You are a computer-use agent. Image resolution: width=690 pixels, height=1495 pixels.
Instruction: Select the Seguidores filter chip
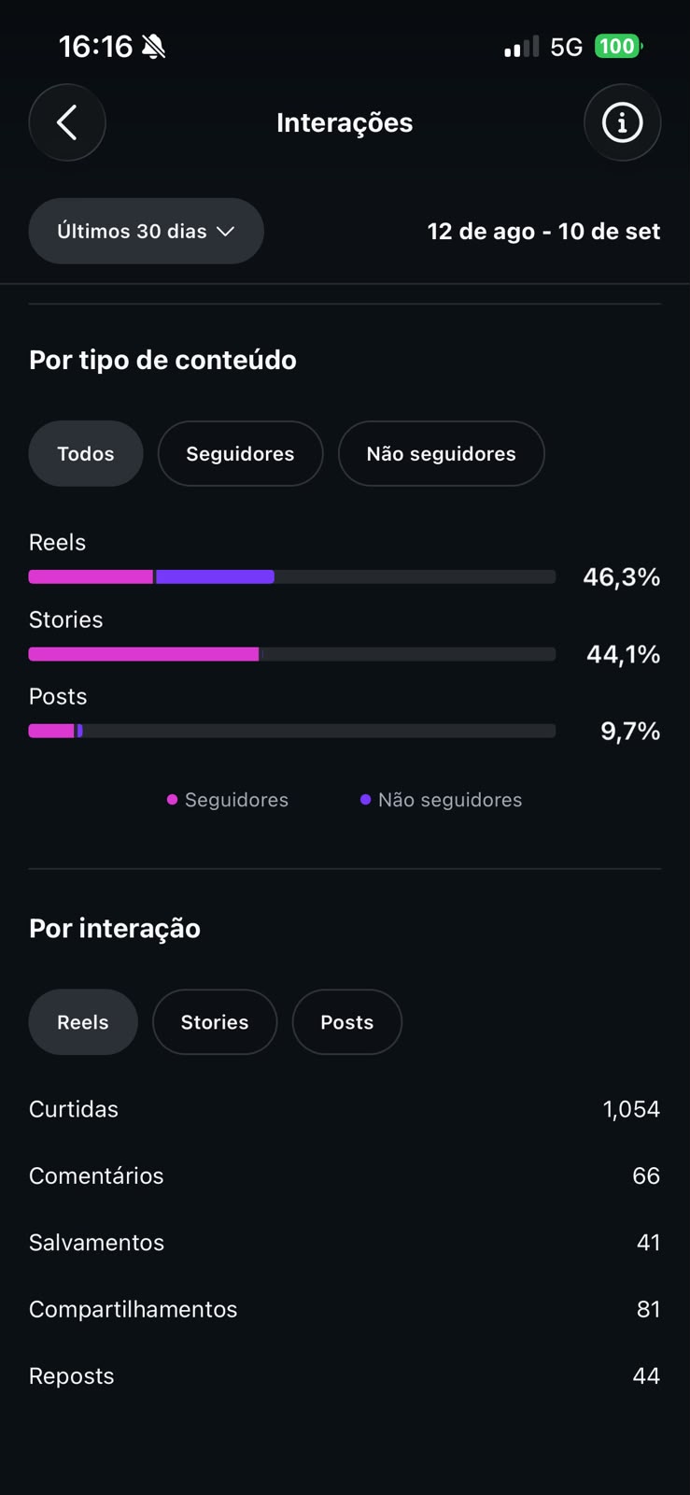[240, 453]
